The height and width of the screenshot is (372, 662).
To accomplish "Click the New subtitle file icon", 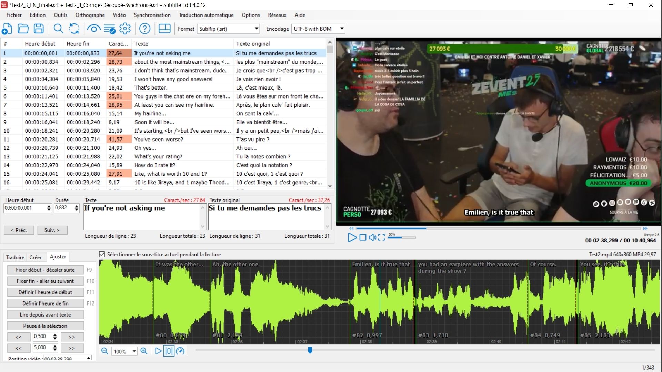I will 7,29.
